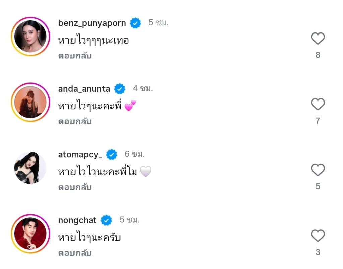Screen dimensions: 343x269
Task: Open anda_anunta's profile picture
Action: pyautogui.click(x=30, y=102)
